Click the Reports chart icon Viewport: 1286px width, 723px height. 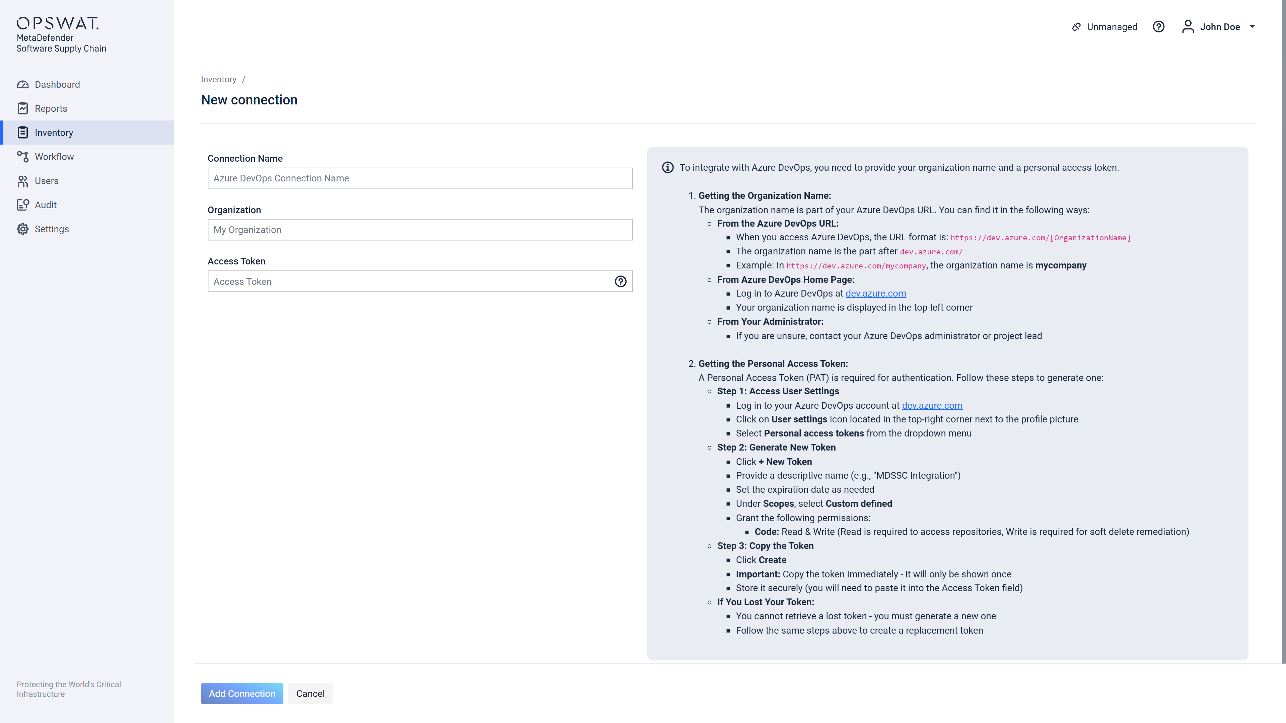(22, 108)
